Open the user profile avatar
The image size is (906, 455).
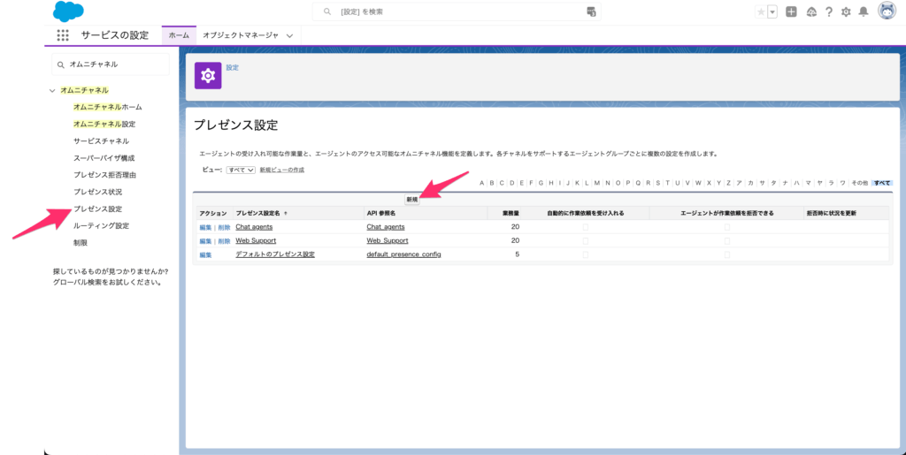point(887,11)
